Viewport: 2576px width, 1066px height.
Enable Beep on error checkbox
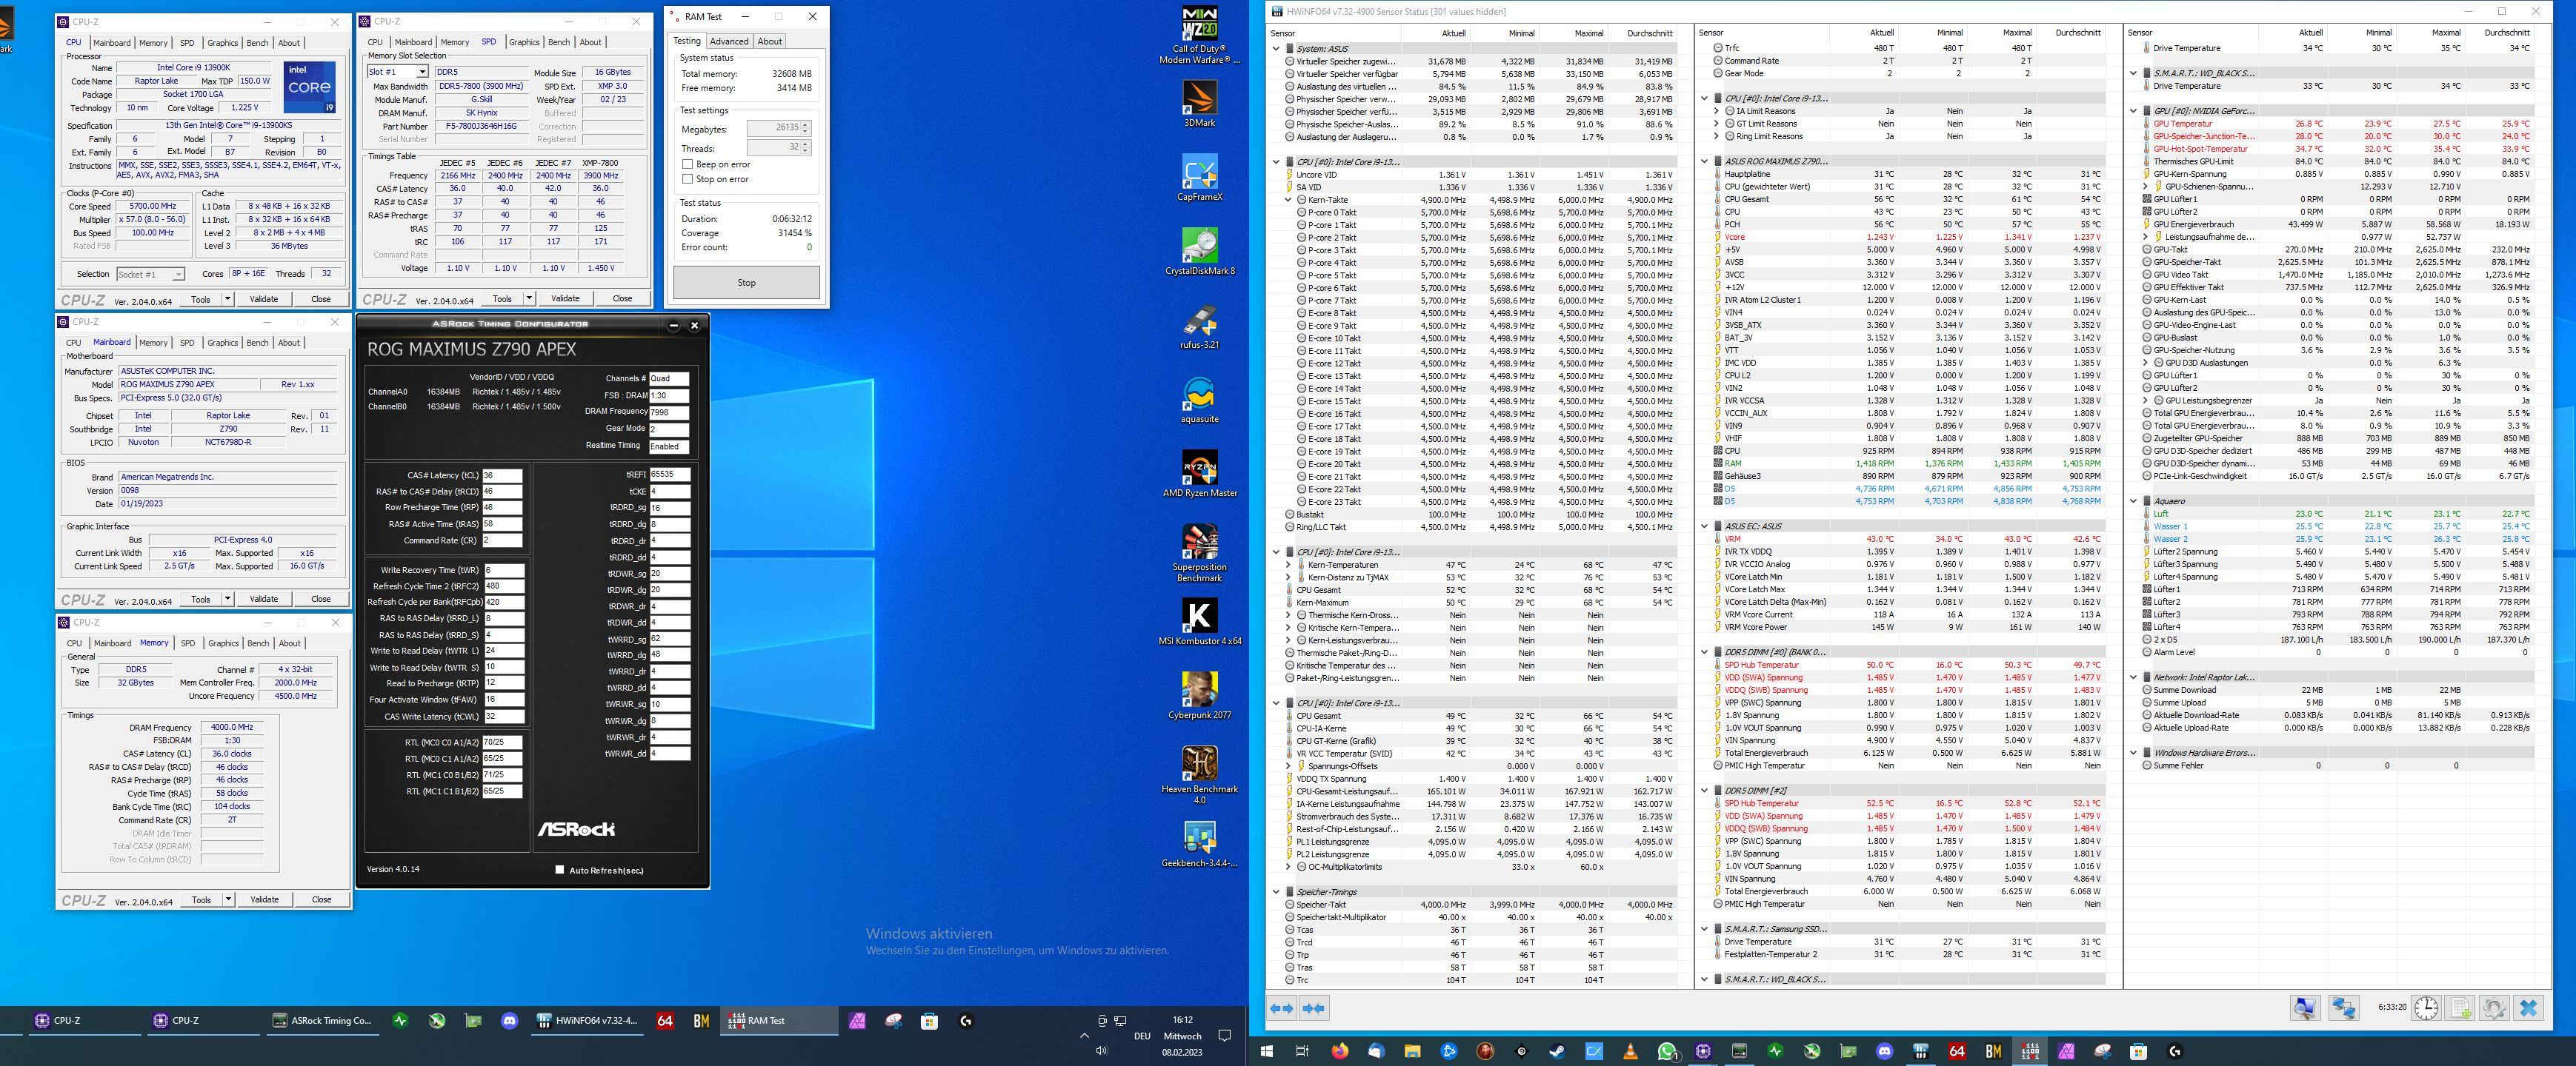688,164
